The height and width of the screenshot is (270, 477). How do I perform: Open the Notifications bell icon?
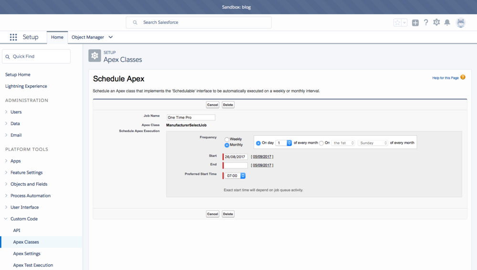click(x=447, y=22)
